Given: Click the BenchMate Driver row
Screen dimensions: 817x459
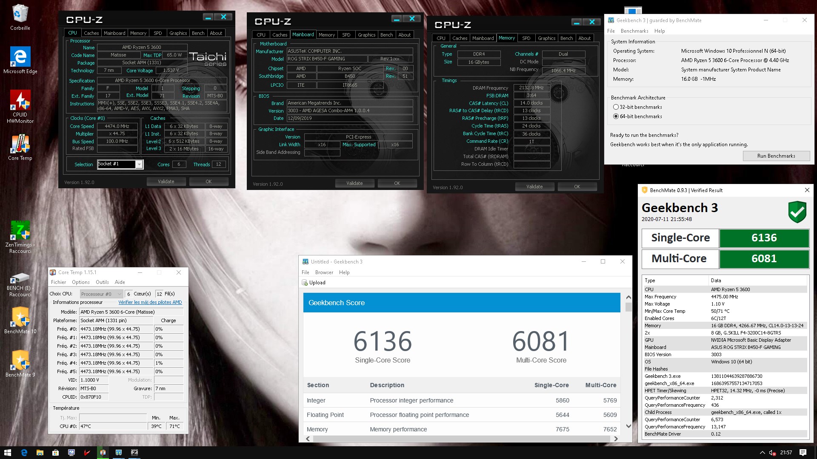Looking at the screenshot, I should tap(725, 434).
